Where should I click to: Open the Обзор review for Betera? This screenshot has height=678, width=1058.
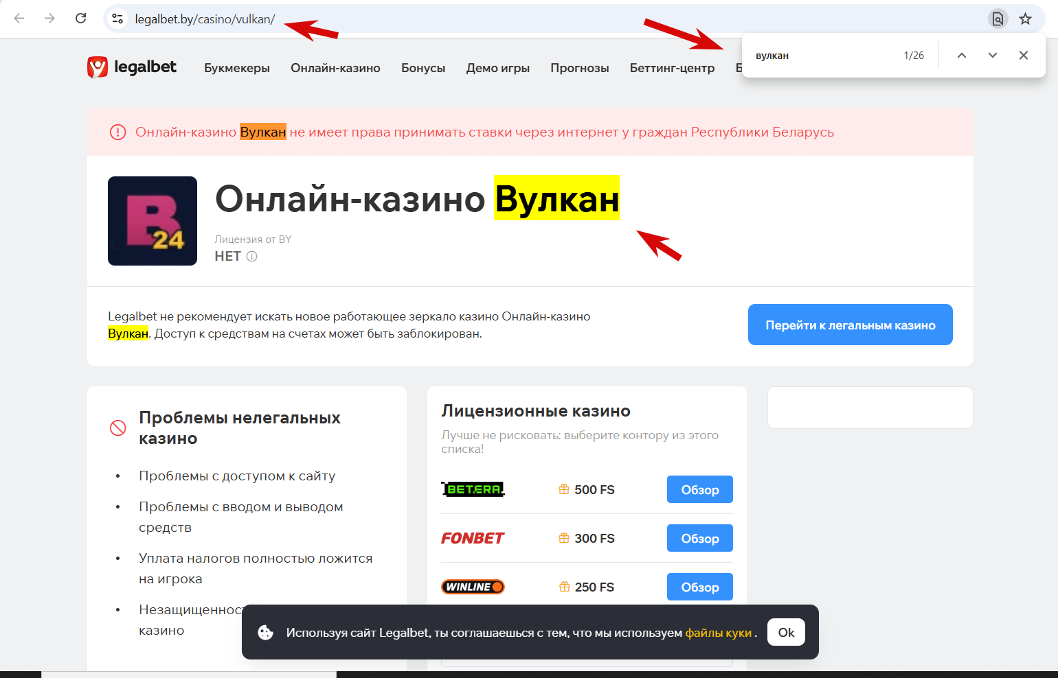click(x=700, y=489)
